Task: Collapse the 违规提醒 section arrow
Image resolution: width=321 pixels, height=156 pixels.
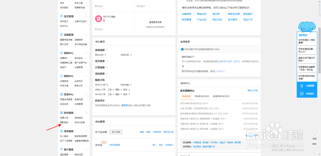Action: [x=107, y=50]
